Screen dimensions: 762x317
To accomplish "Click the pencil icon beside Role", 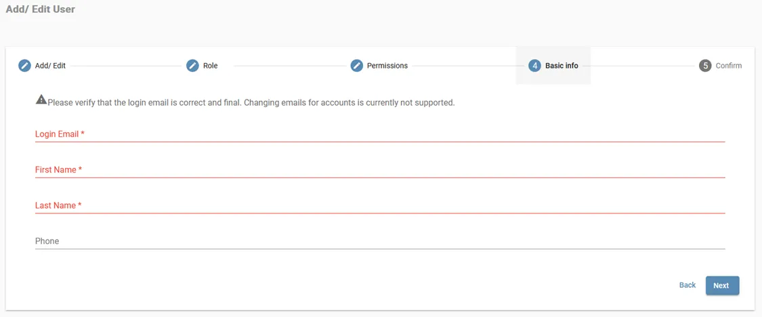I will 192,66.
